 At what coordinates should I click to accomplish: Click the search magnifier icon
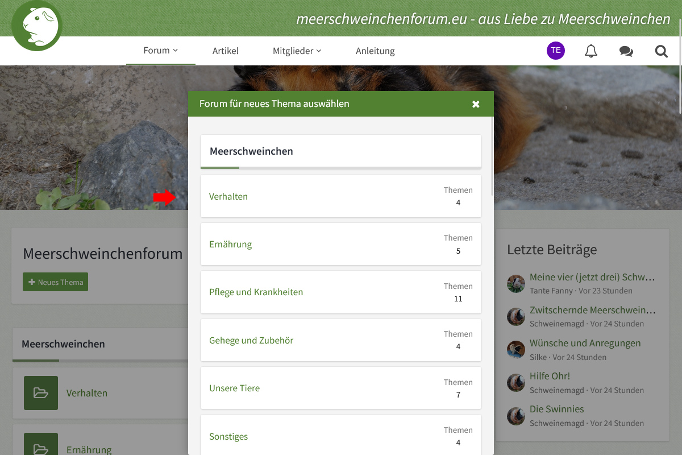point(661,51)
